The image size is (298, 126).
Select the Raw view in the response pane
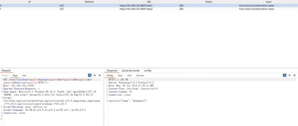click(x=120, y=75)
